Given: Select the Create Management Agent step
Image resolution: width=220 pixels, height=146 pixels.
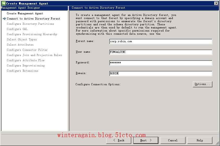Looking at the screenshot, I should 25,14.
